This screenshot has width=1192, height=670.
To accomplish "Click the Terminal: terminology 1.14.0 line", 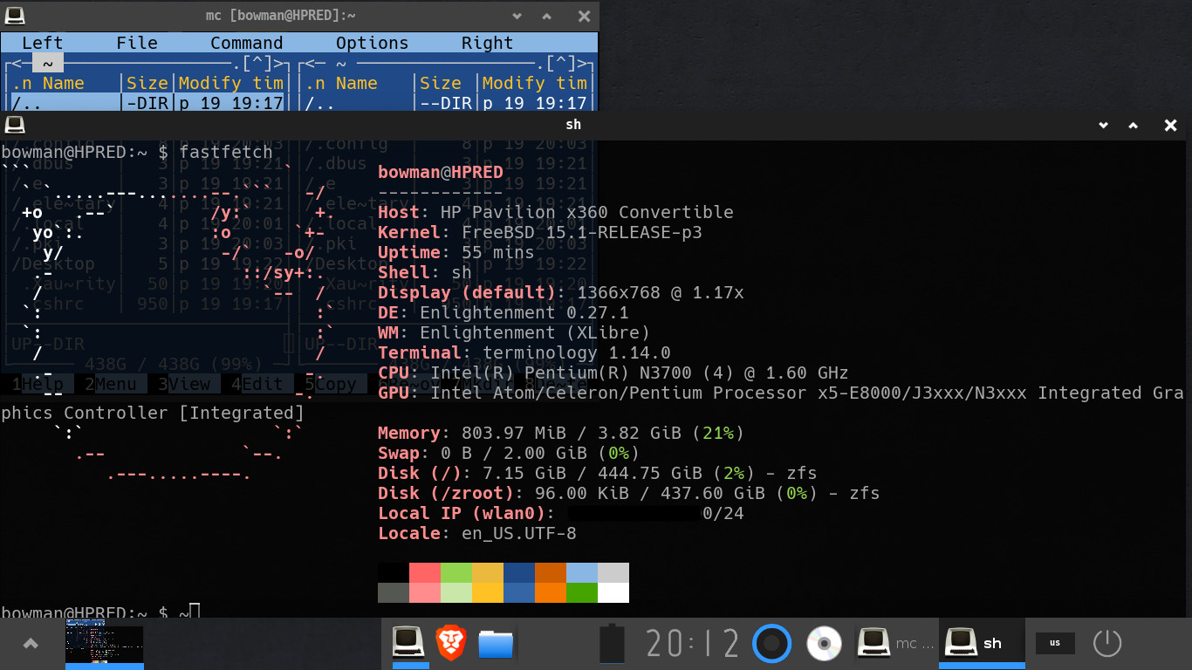I will [x=524, y=352].
